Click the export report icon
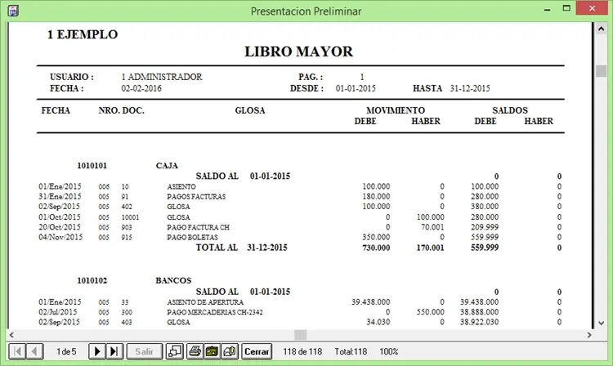 pos(230,351)
